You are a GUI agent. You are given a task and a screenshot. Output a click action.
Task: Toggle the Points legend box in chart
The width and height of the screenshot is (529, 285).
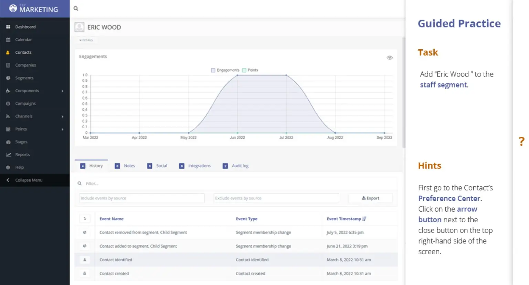pos(244,70)
